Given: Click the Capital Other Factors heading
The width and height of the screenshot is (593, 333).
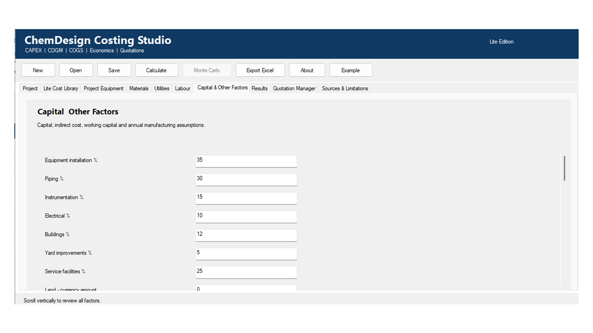Looking at the screenshot, I should click(x=78, y=111).
